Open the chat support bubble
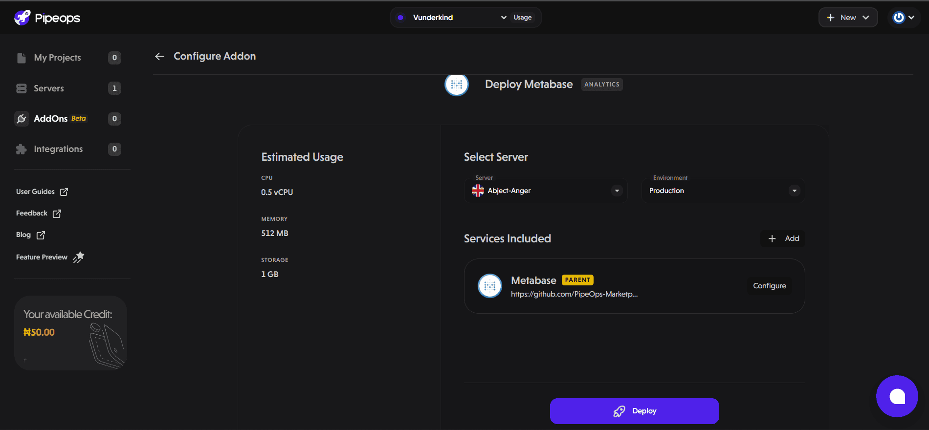Viewport: 929px width, 430px height. [x=897, y=396]
